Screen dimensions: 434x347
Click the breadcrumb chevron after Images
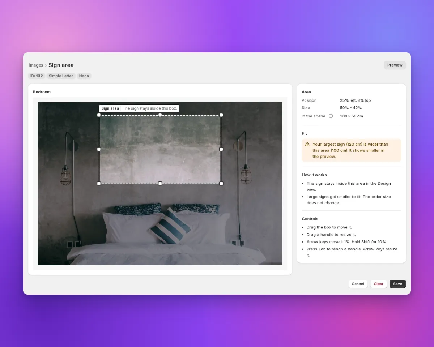[x=46, y=65]
